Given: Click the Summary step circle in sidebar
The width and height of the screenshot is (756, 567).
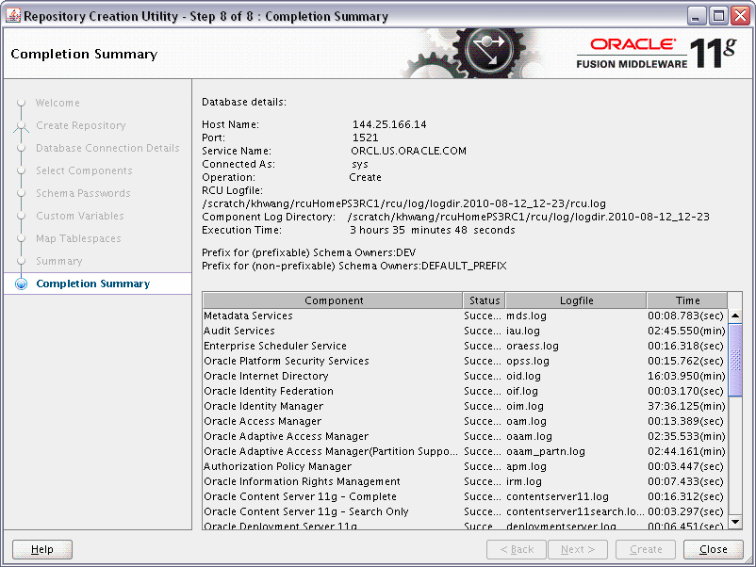Looking at the screenshot, I should [x=22, y=260].
